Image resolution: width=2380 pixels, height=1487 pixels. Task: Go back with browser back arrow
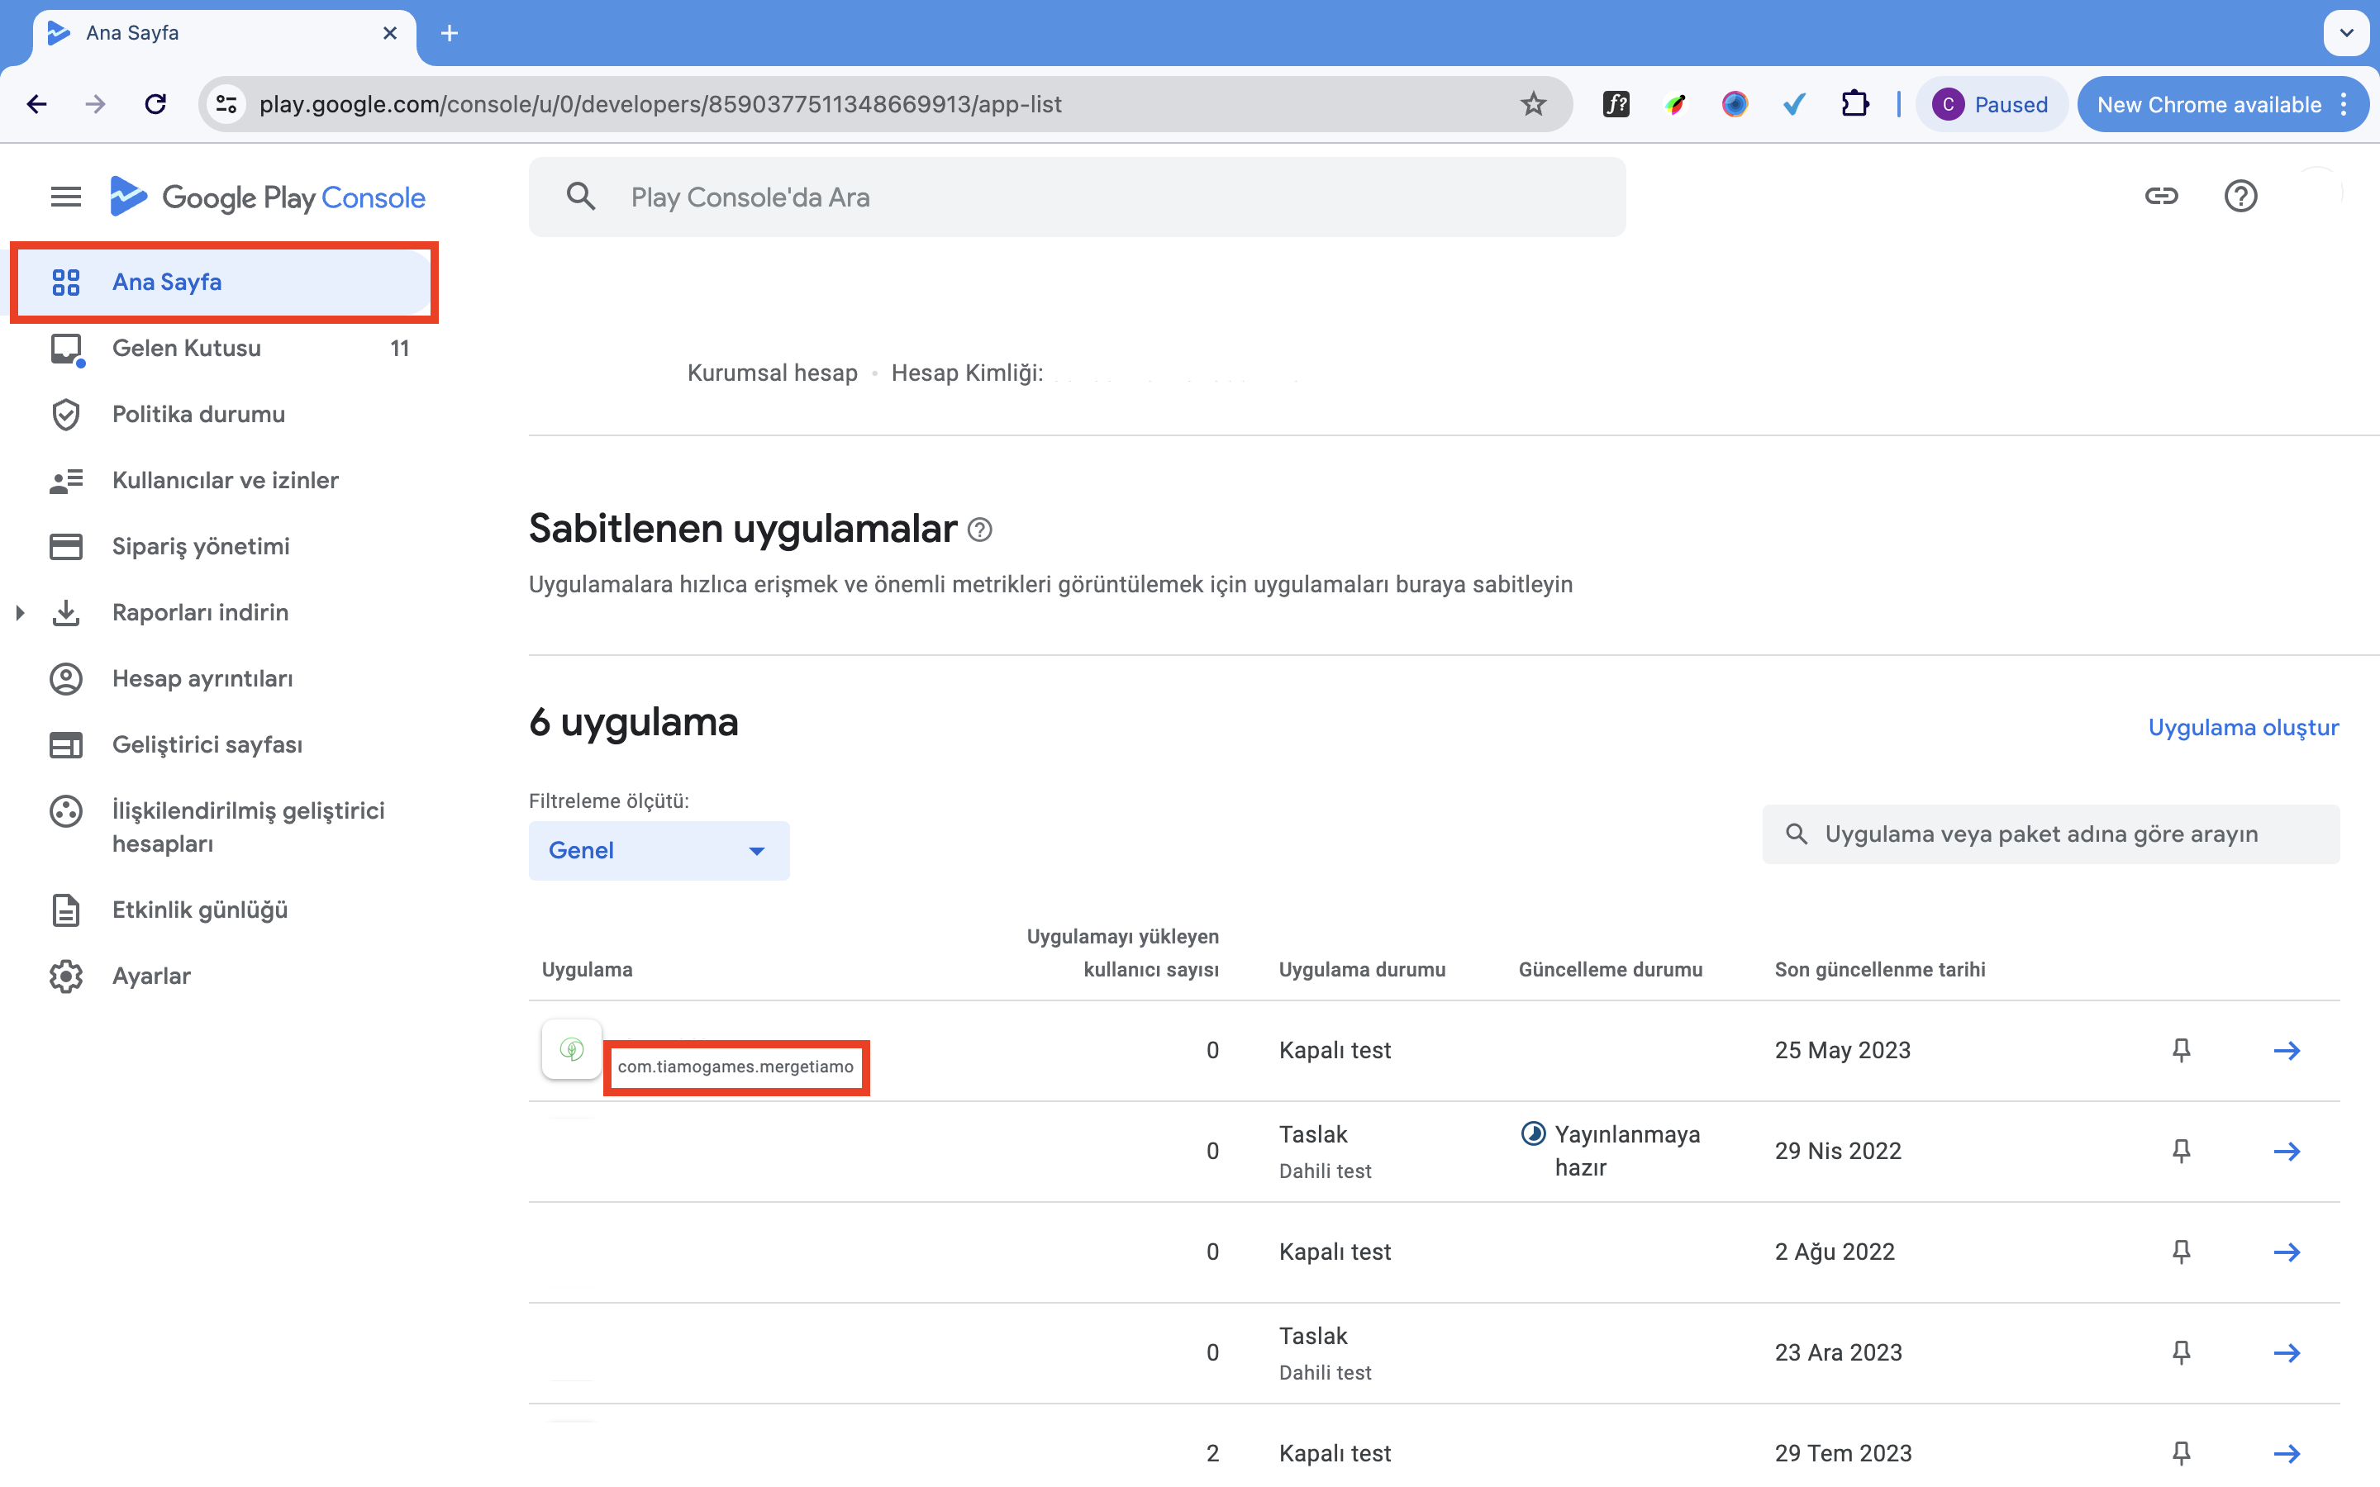pos(37,104)
